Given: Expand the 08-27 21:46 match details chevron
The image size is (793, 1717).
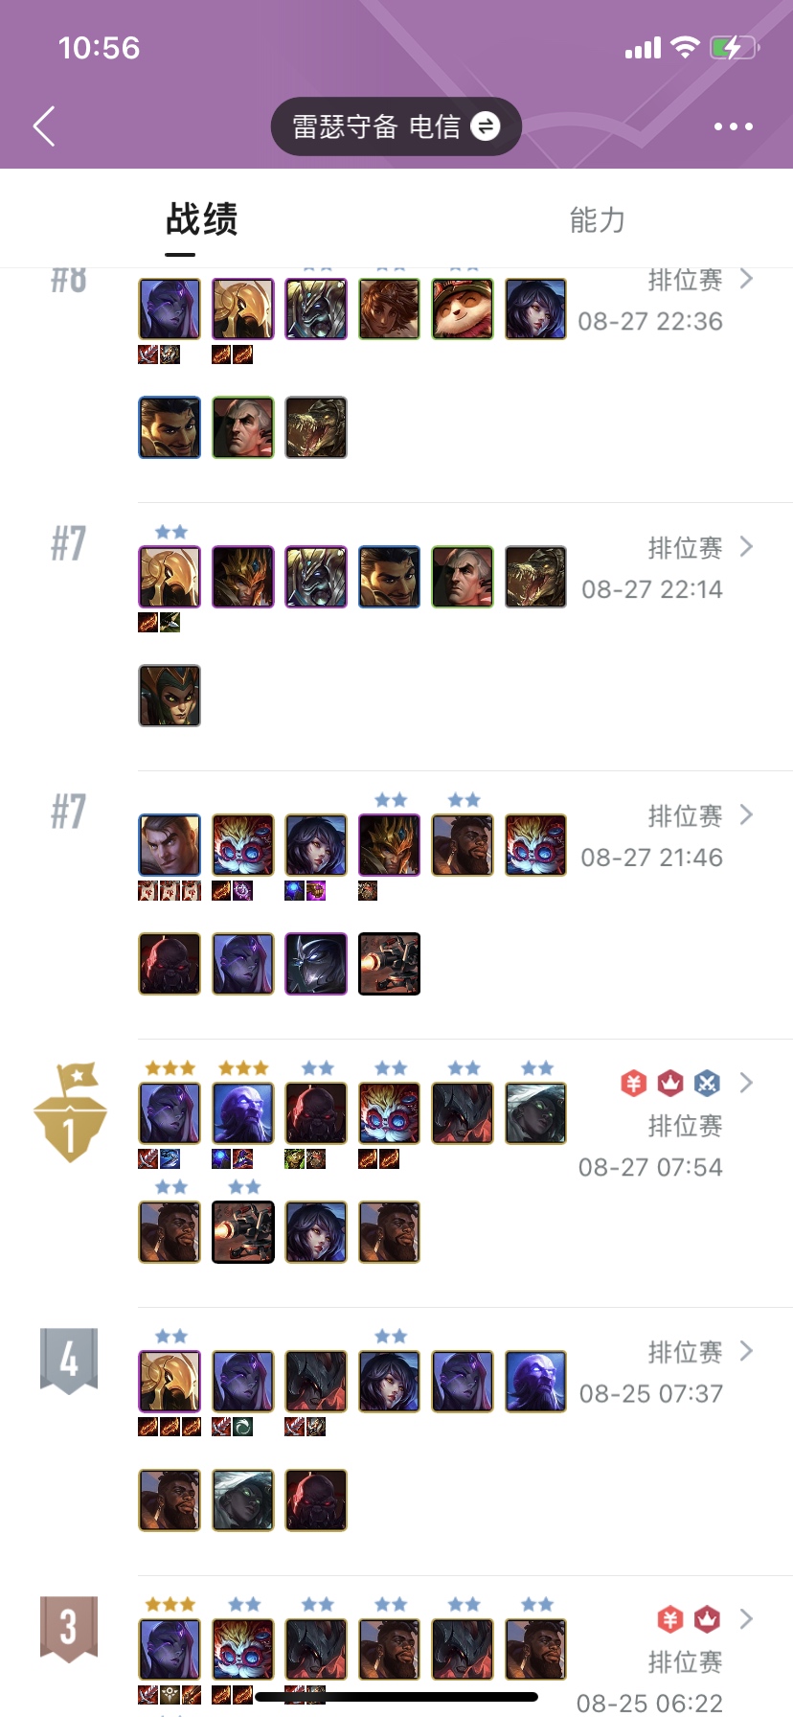Looking at the screenshot, I should click(746, 815).
